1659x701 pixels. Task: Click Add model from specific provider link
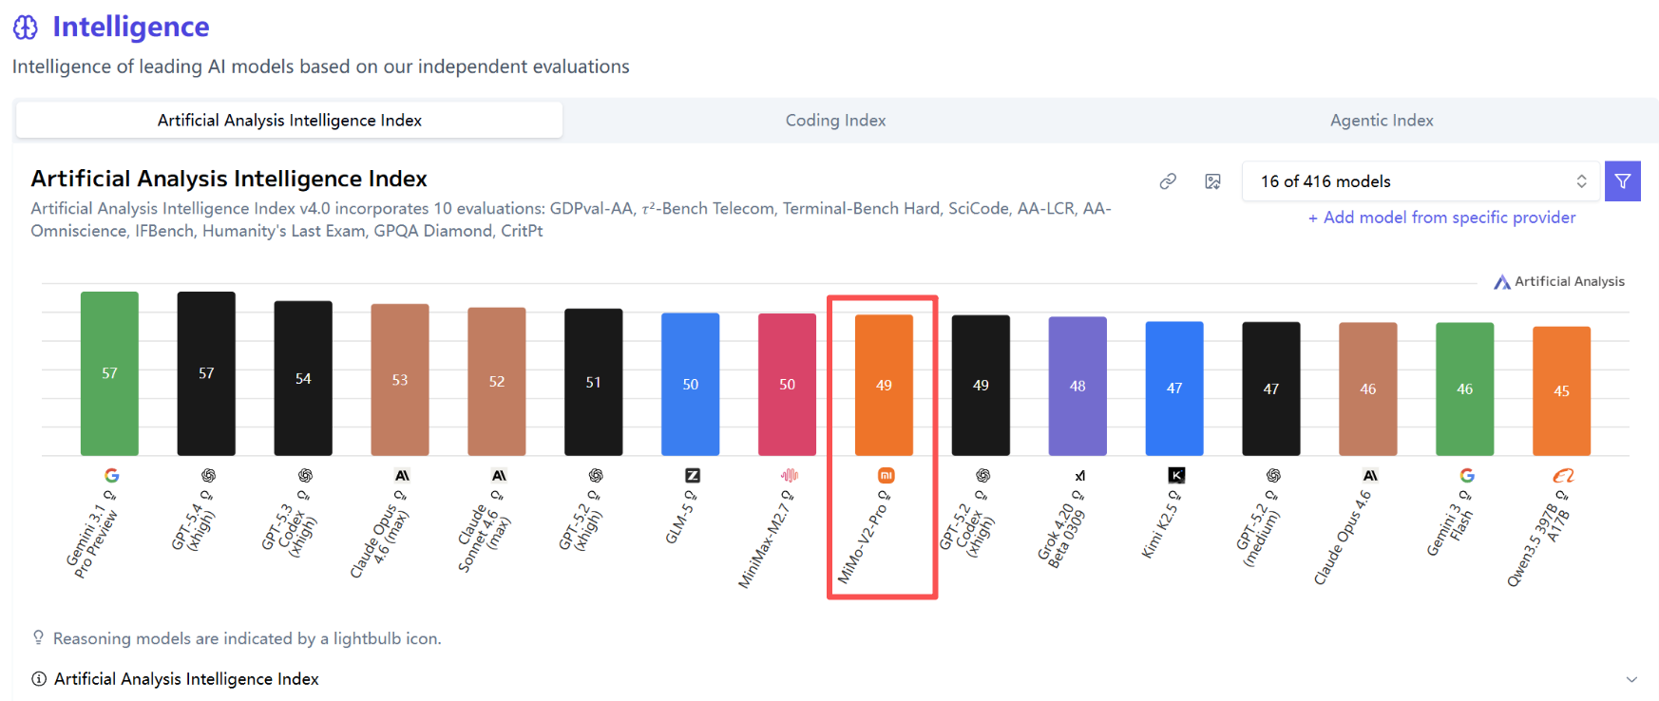click(1441, 218)
